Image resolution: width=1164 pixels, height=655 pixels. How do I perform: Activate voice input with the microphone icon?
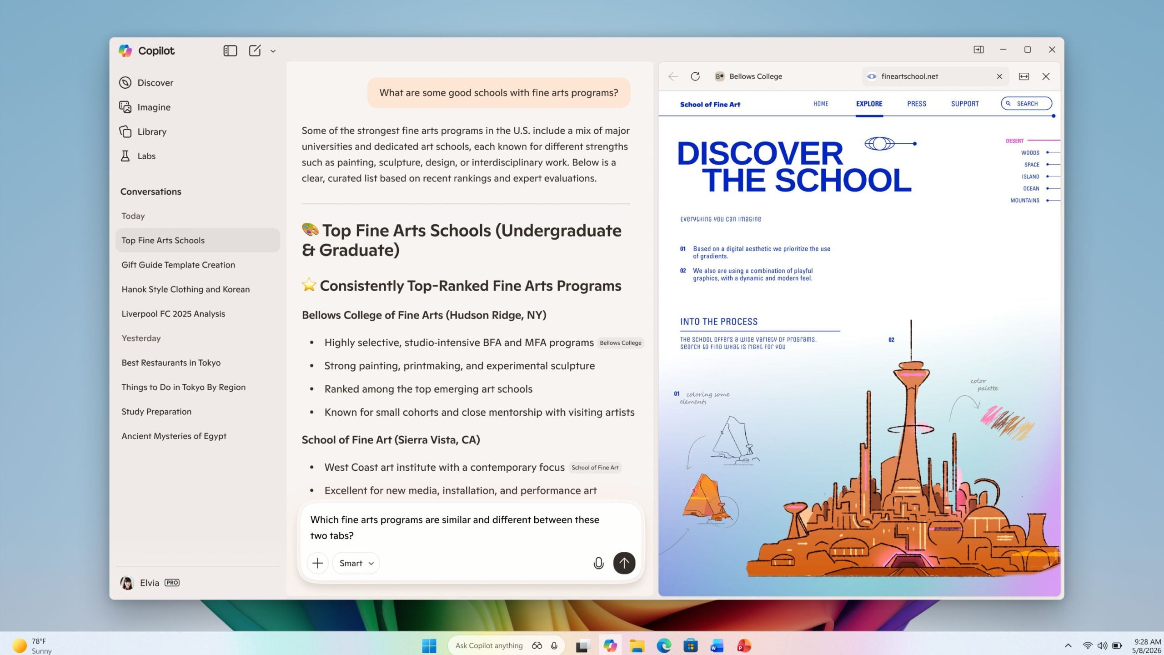[598, 563]
